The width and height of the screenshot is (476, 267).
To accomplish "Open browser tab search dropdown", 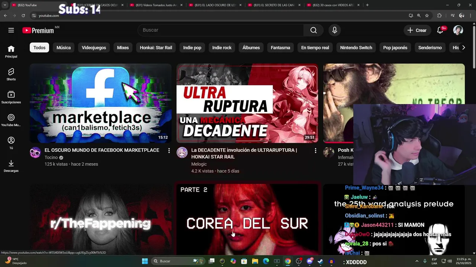I will point(5,5).
